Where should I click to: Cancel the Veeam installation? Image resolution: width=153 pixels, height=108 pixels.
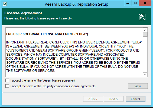(x=135, y=99)
